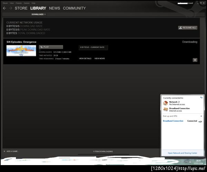Click the account name at top right
Screen dimensions: 207x172
pyautogui.click(x=185, y=3)
